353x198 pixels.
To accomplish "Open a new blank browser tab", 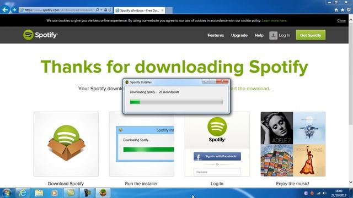I will (x=169, y=10).
